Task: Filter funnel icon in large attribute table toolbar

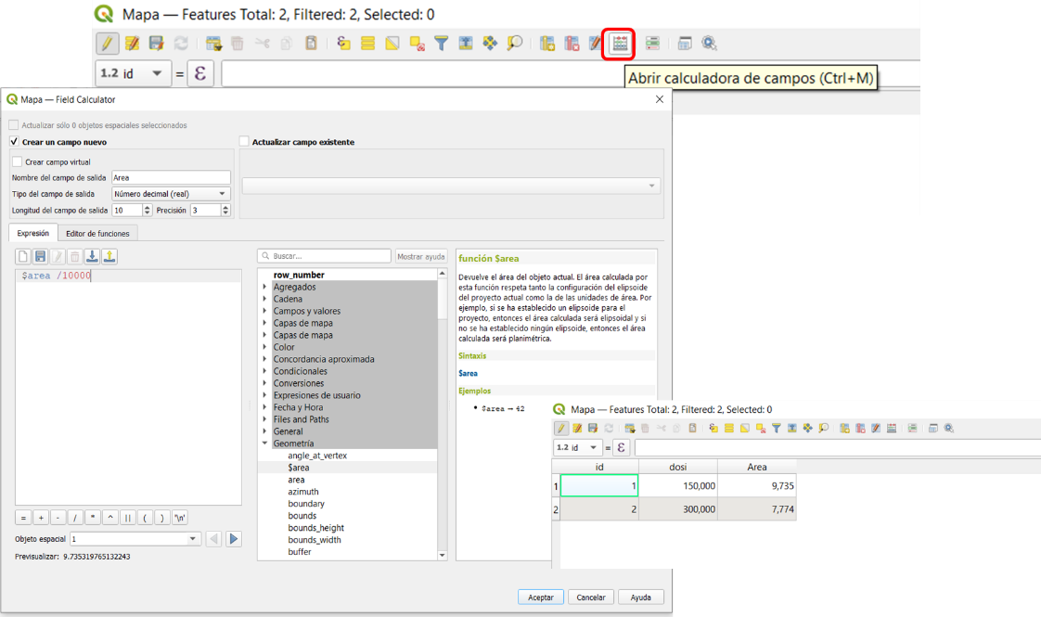Action: (441, 44)
